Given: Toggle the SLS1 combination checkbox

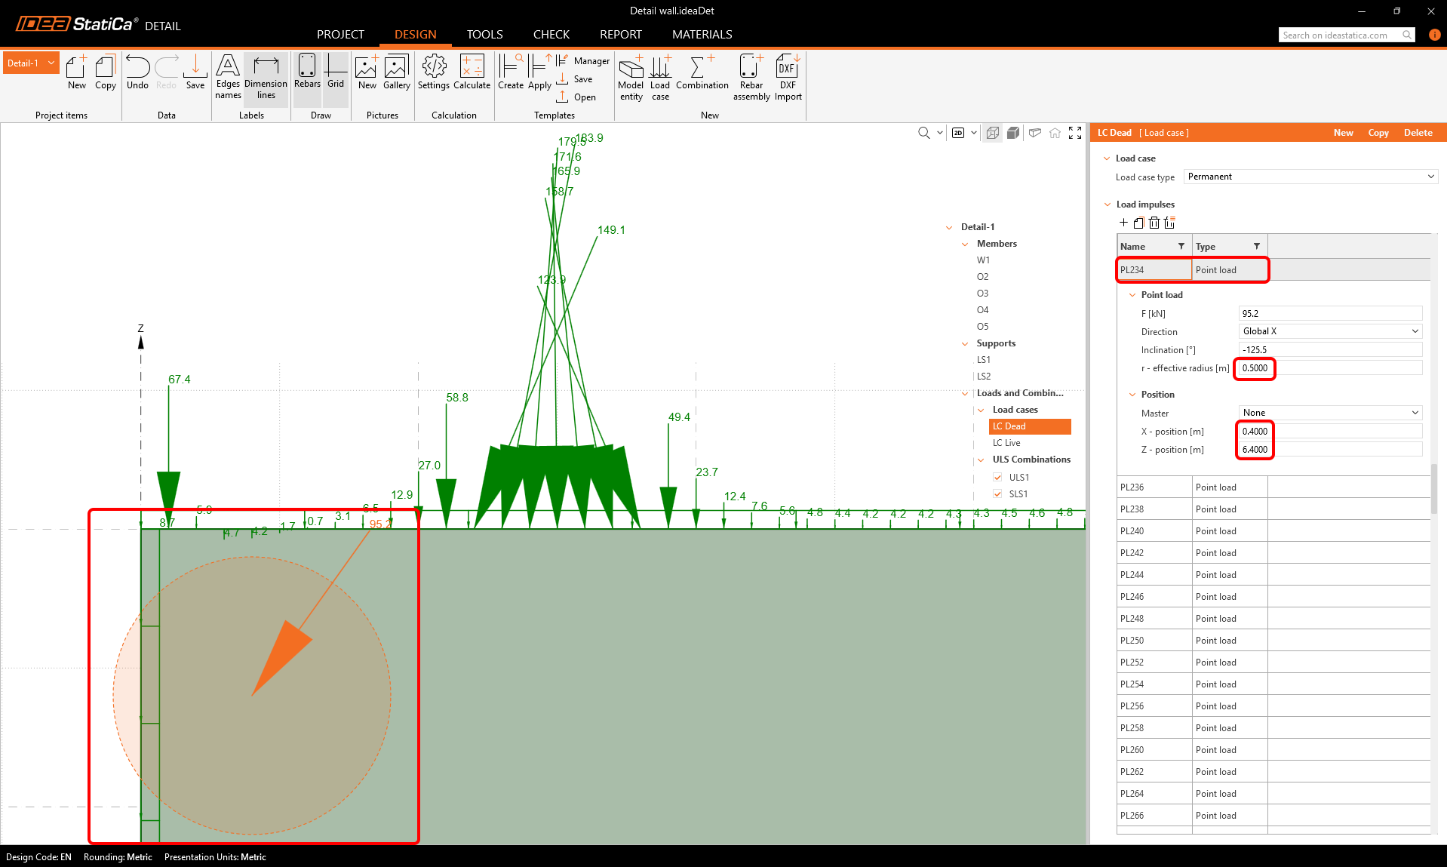Looking at the screenshot, I should (x=997, y=494).
